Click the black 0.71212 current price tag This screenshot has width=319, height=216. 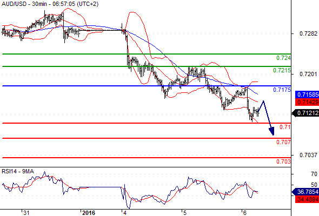tap(305, 113)
